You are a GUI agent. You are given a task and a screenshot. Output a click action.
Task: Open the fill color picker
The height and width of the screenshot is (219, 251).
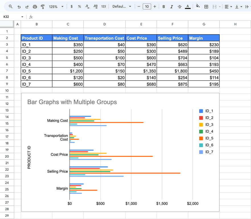pos(198,7)
